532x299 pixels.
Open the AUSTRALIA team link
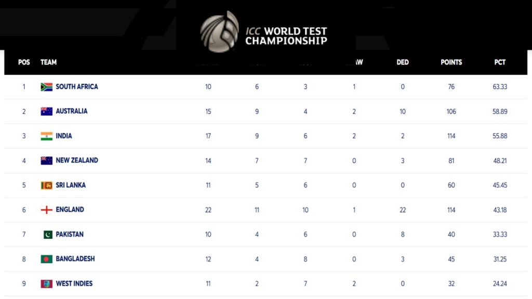[x=72, y=111]
